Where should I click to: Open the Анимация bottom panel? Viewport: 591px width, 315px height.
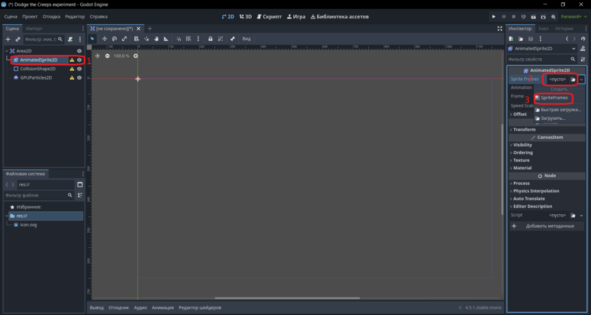pyautogui.click(x=163, y=308)
